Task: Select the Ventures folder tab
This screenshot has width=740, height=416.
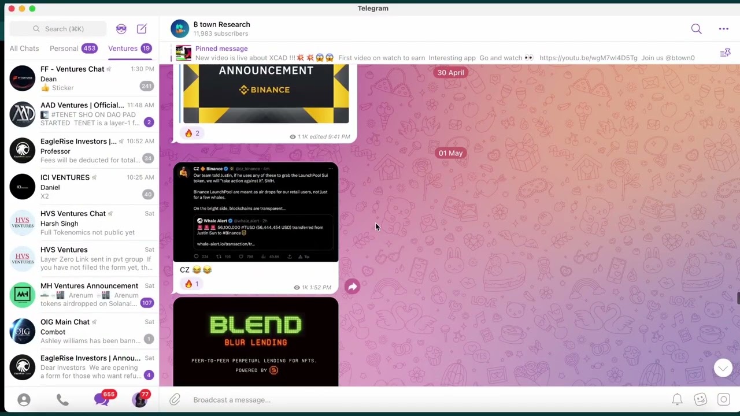Action: coord(129,49)
